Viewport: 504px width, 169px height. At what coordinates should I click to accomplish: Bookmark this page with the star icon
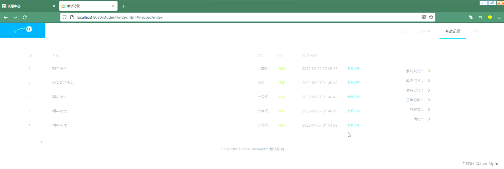[431, 17]
